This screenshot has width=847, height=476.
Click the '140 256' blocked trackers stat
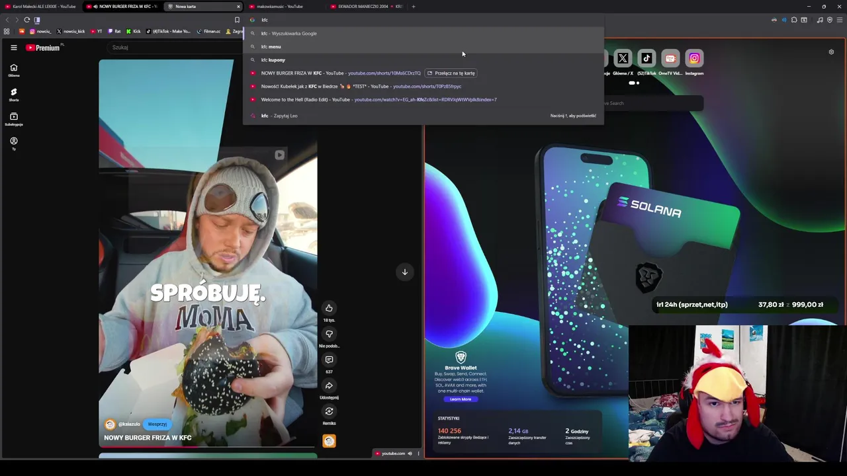[449, 431]
